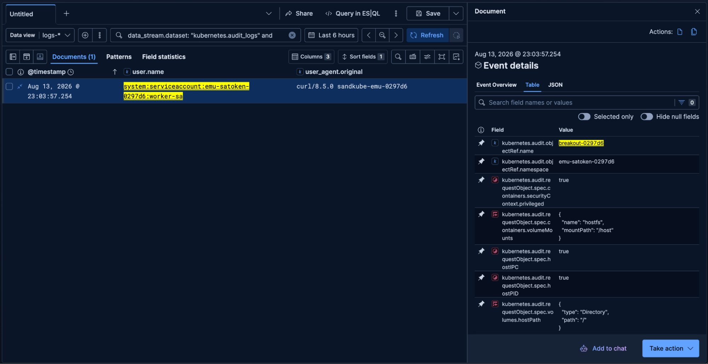
Task: Toggle the fields sidebar panel icon
Action: pyautogui.click(x=13, y=57)
